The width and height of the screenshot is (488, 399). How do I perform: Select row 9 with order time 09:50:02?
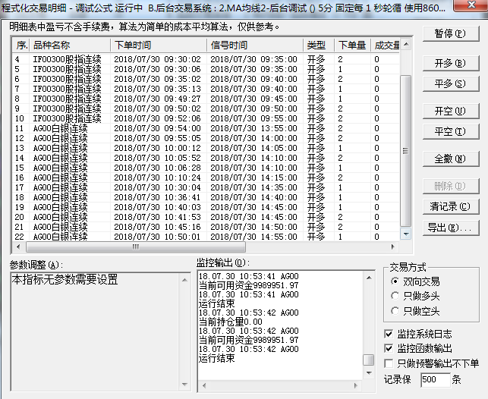tap(206, 108)
